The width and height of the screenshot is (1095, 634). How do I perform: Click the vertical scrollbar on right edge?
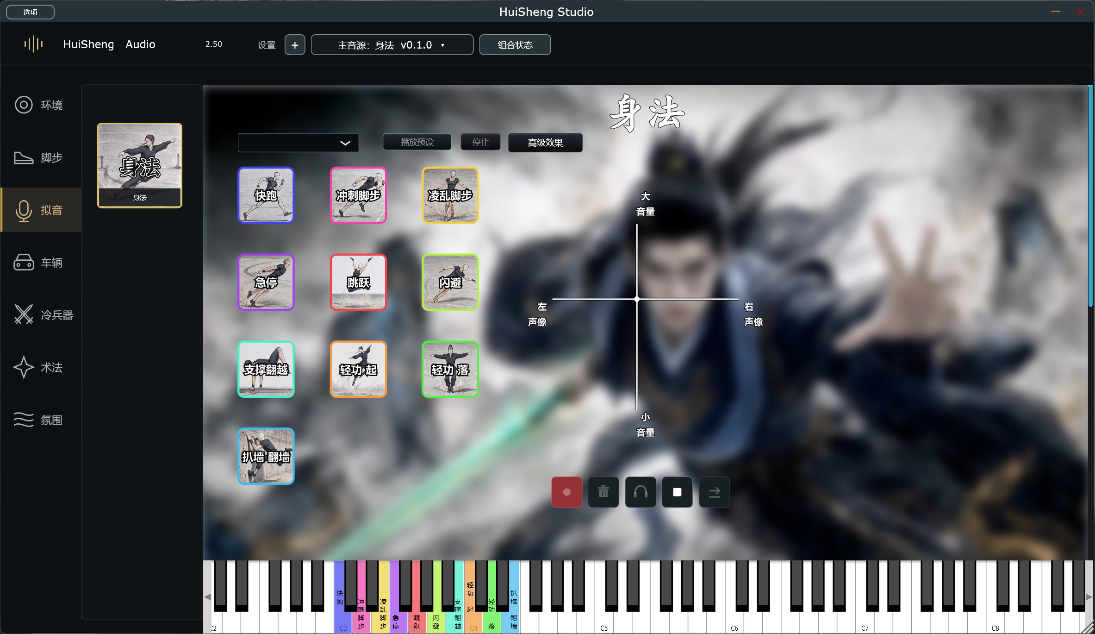pyautogui.click(x=1090, y=195)
